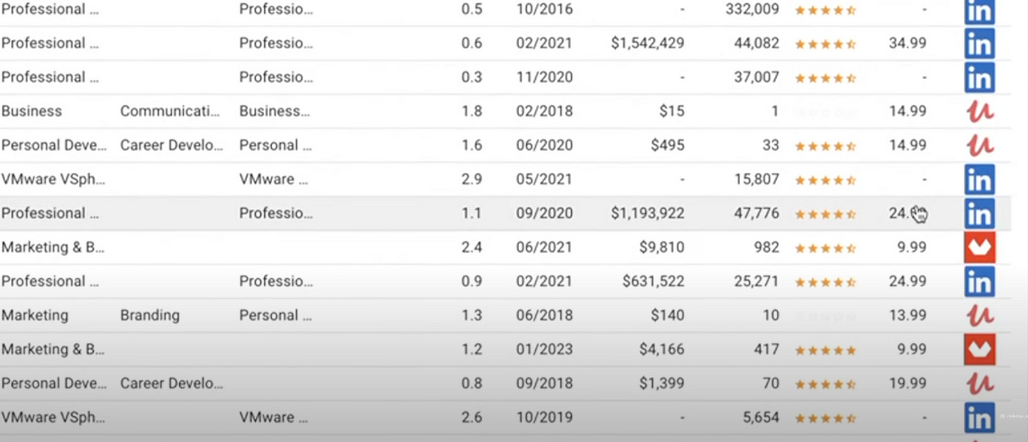Select the 332,009 count cell
The image size is (1028, 442).
752,10
